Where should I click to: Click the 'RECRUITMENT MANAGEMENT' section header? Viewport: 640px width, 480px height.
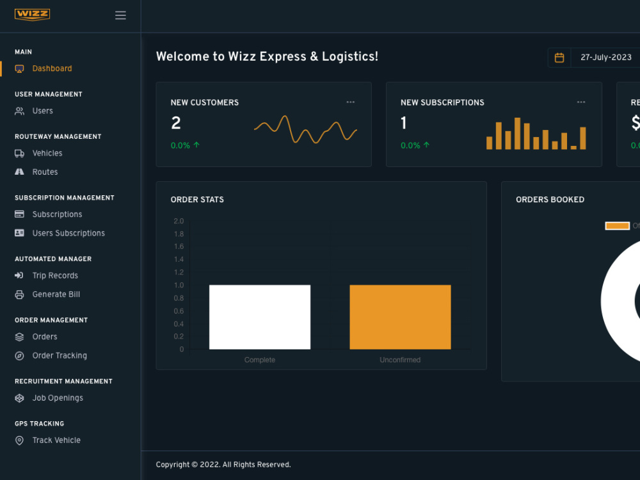pyautogui.click(x=63, y=381)
